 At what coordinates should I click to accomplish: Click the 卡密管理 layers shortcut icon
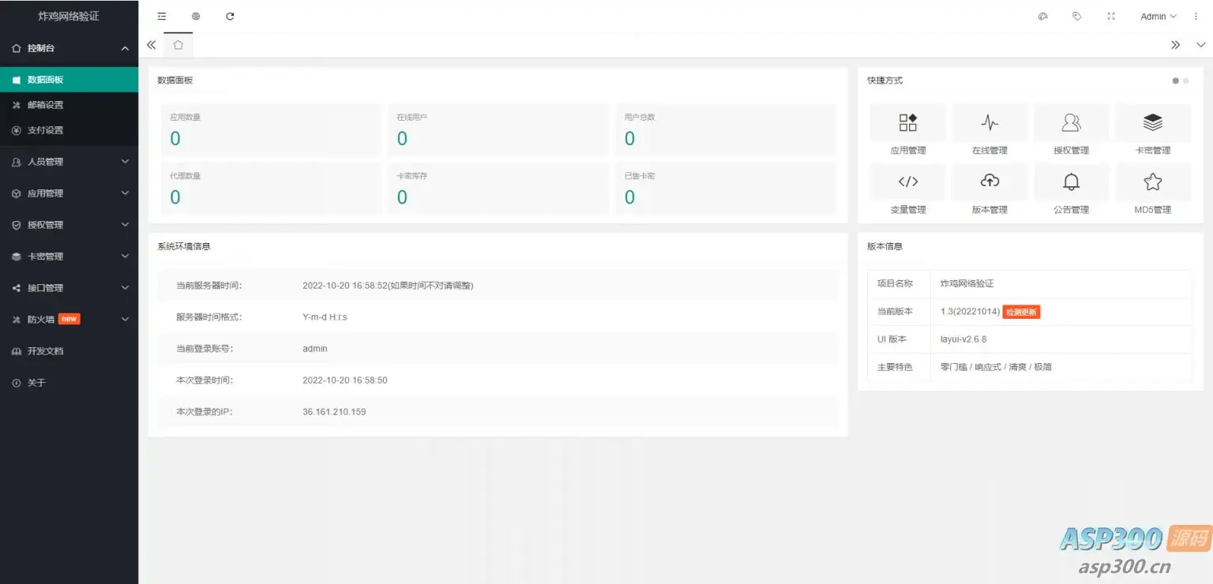click(x=1153, y=122)
